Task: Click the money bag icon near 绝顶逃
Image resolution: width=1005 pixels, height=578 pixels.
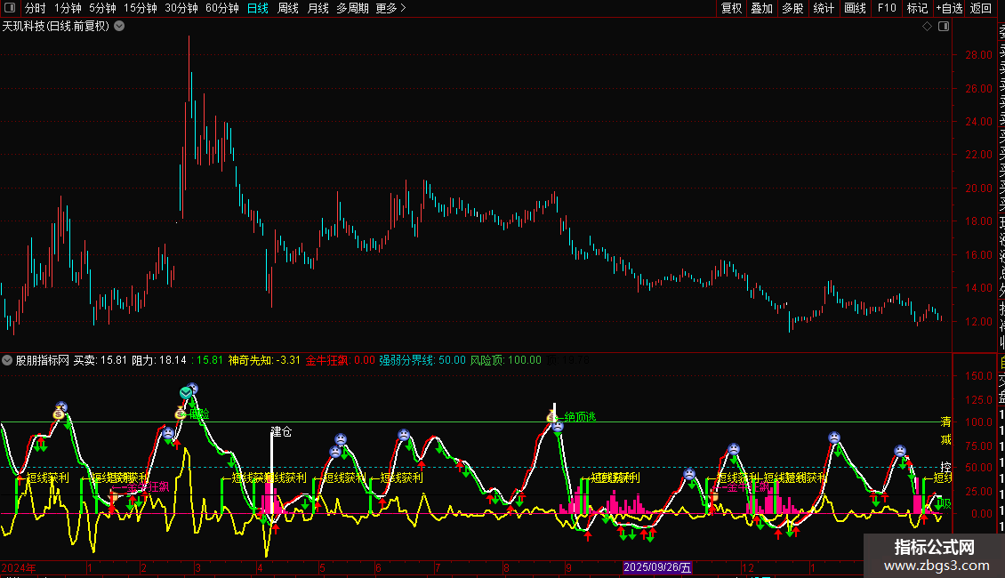Action: [552, 417]
